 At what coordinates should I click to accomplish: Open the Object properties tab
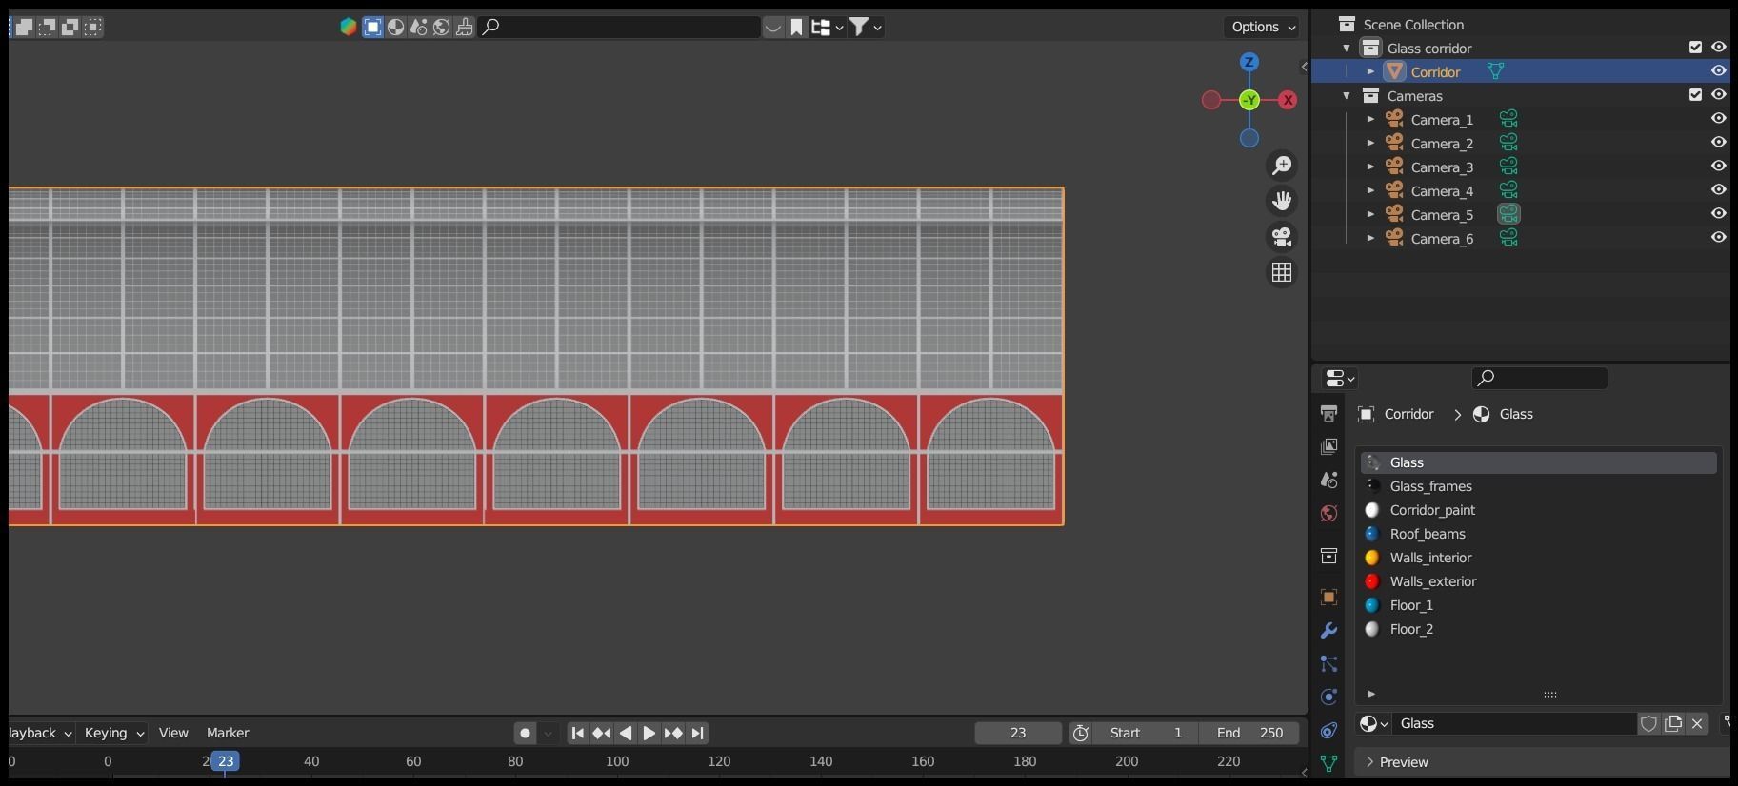pos(1328,598)
